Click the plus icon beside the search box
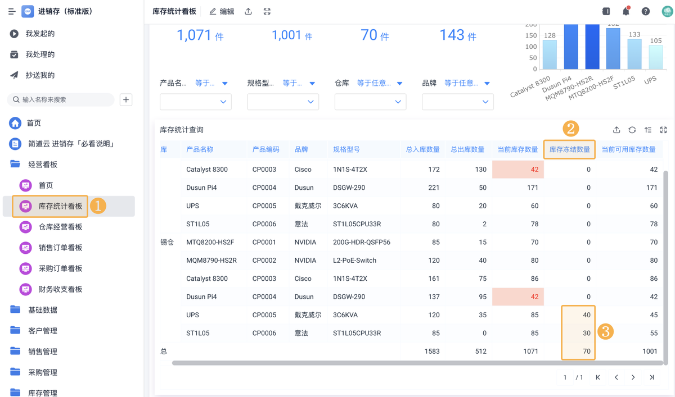This screenshot has height=397, width=675. pyautogui.click(x=126, y=99)
